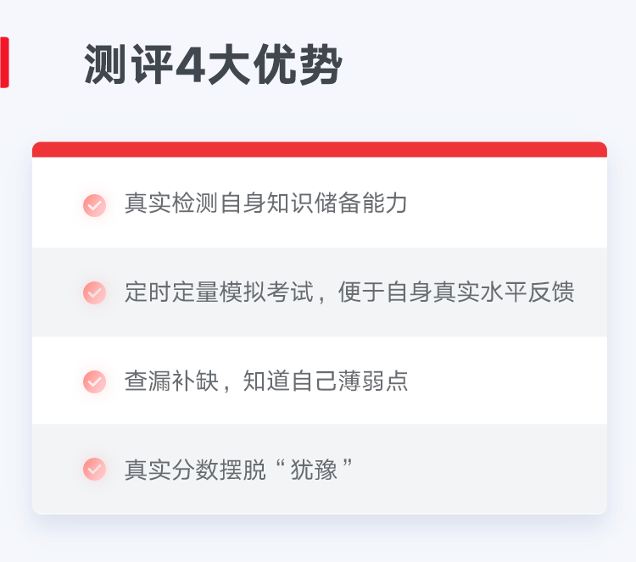Toggle the checkmark next to 定时定量模拟考试
636x562 pixels.
[x=94, y=292]
